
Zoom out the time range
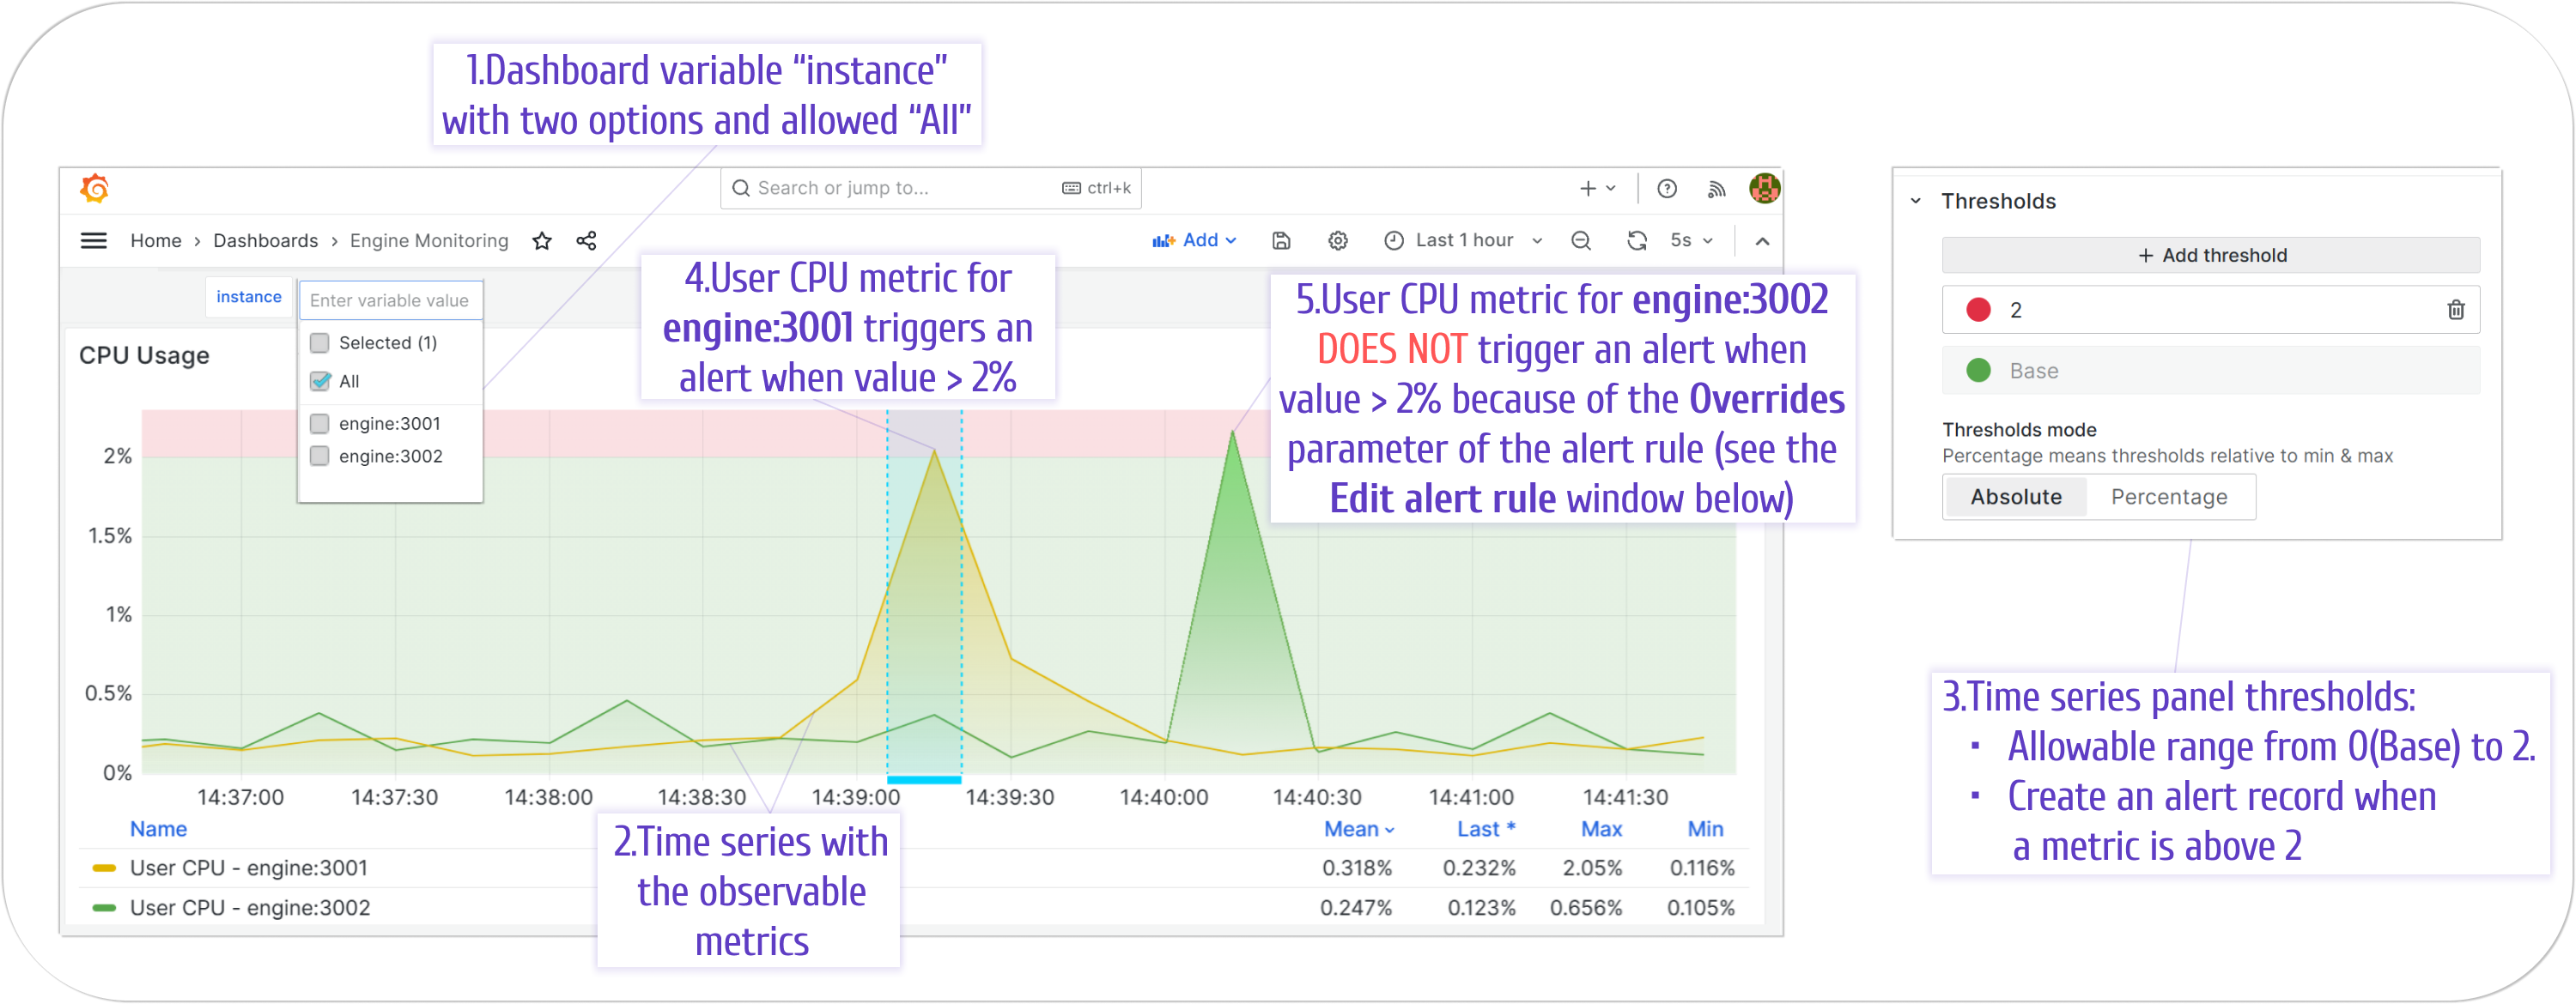pos(1581,241)
